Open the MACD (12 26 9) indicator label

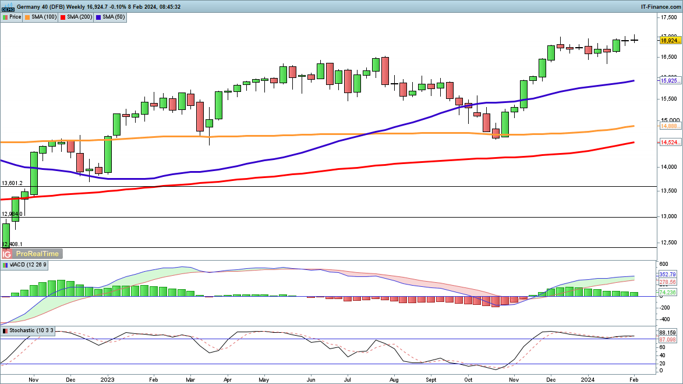pyautogui.click(x=24, y=265)
